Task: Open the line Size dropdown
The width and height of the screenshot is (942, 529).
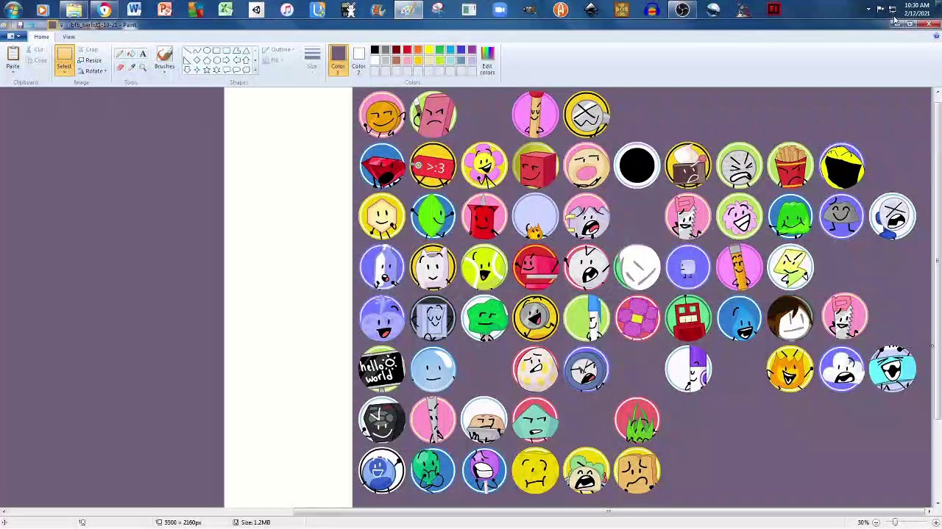Action: click(x=312, y=59)
